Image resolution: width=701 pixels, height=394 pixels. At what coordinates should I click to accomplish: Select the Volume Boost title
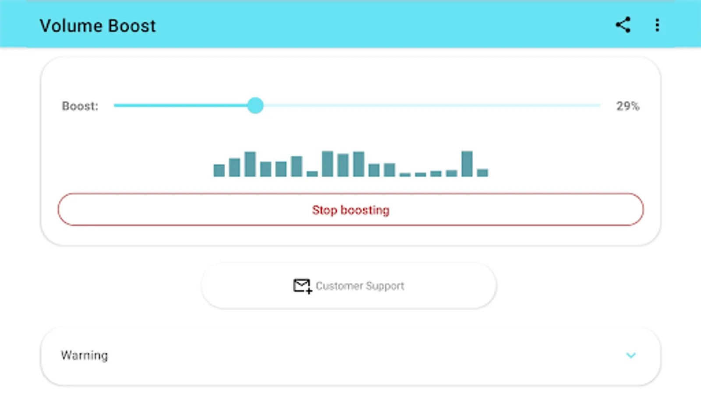pyautogui.click(x=98, y=25)
